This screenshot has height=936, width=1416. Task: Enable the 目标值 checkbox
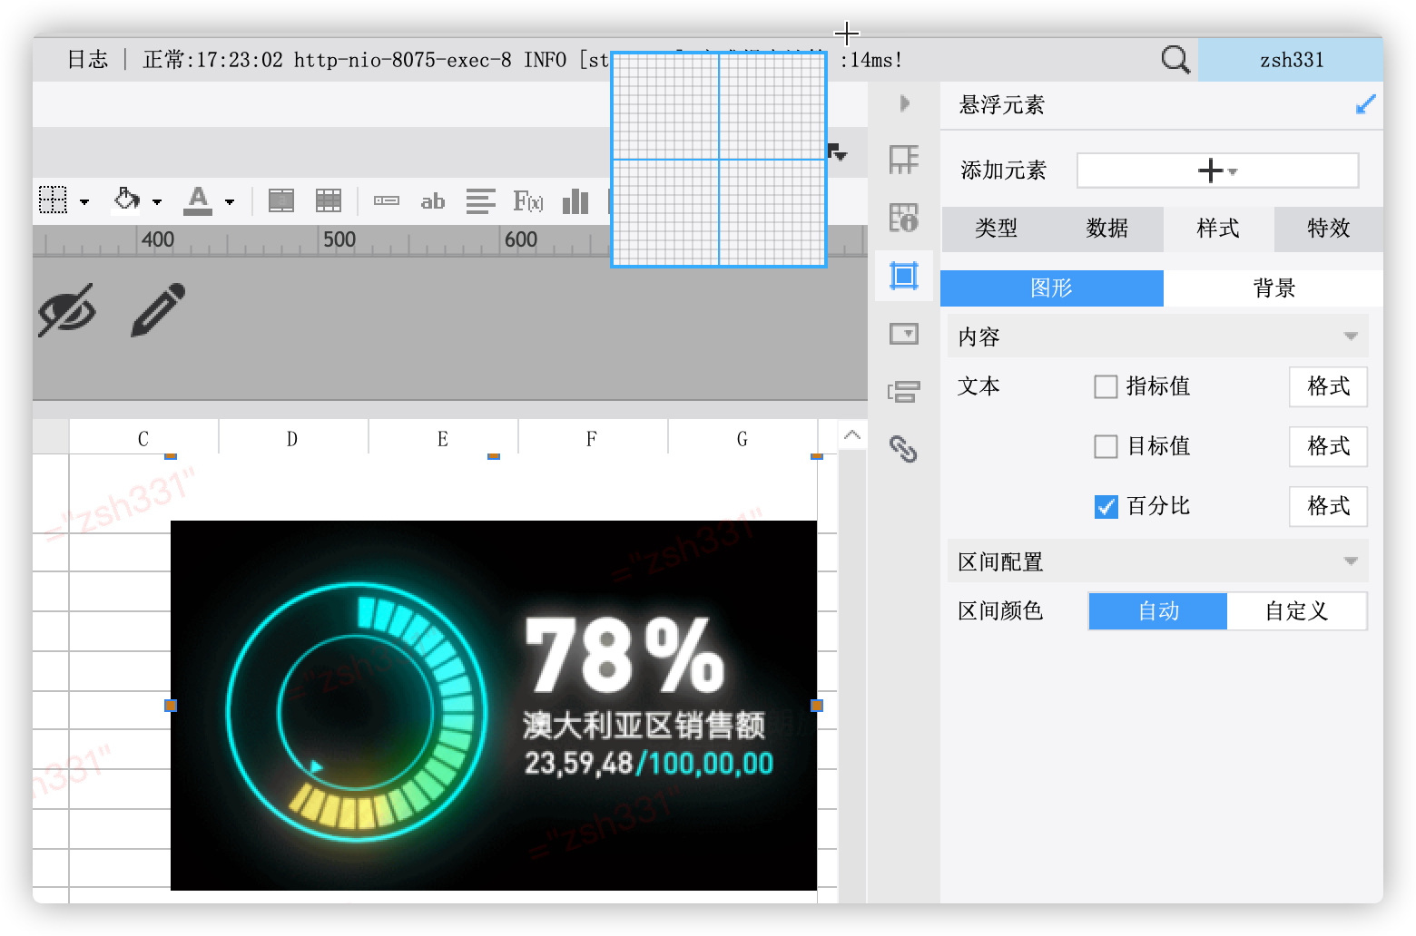tap(1106, 446)
